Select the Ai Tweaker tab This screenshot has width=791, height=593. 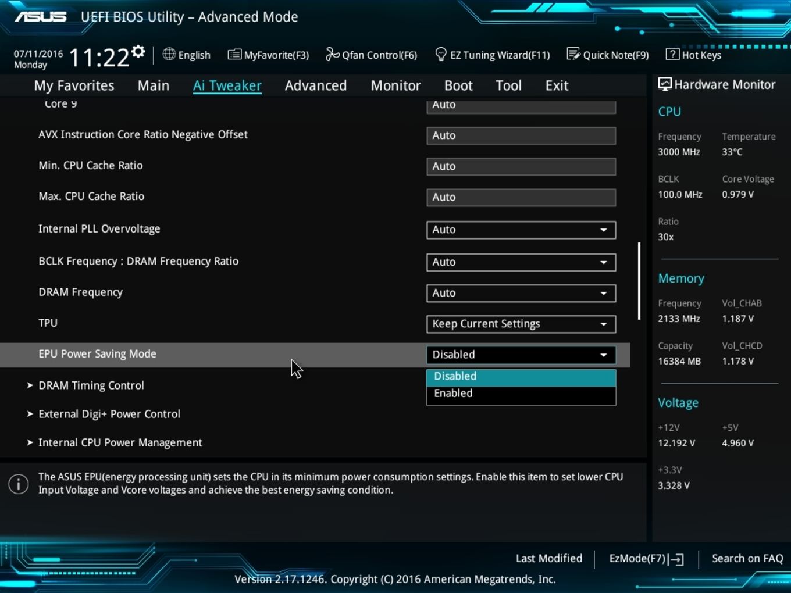pyautogui.click(x=227, y=85)
